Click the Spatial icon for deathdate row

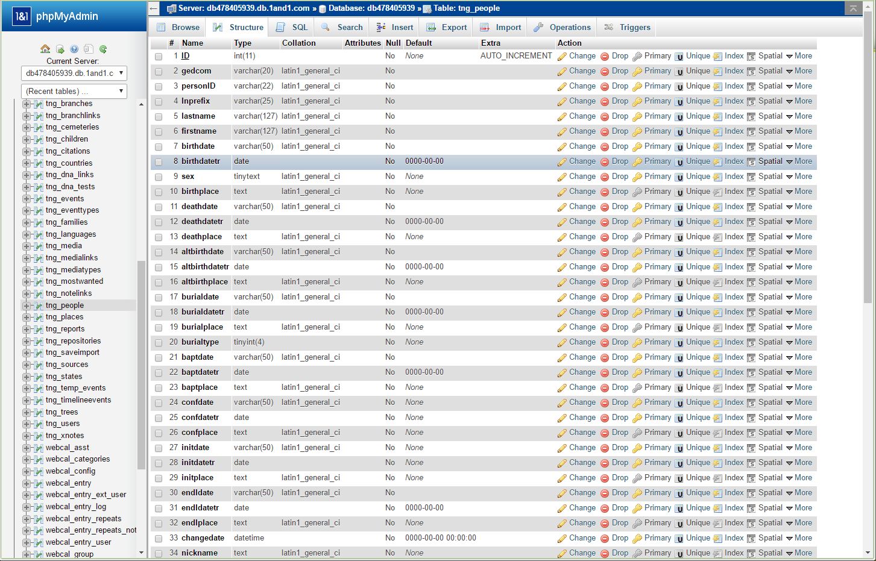751,207
